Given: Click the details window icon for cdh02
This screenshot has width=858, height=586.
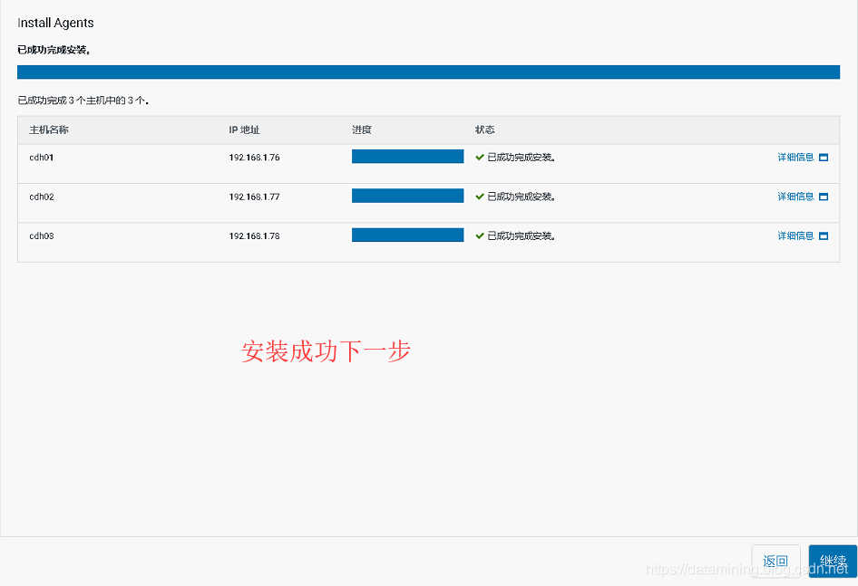Looking at the screenshot, I should [824, 197].
